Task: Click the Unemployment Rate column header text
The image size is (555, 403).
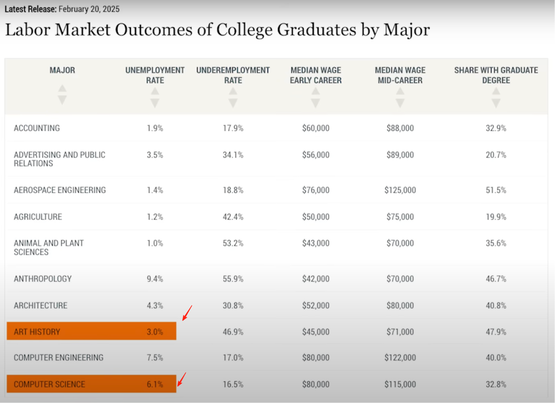Action: click(x=155, y=75)
